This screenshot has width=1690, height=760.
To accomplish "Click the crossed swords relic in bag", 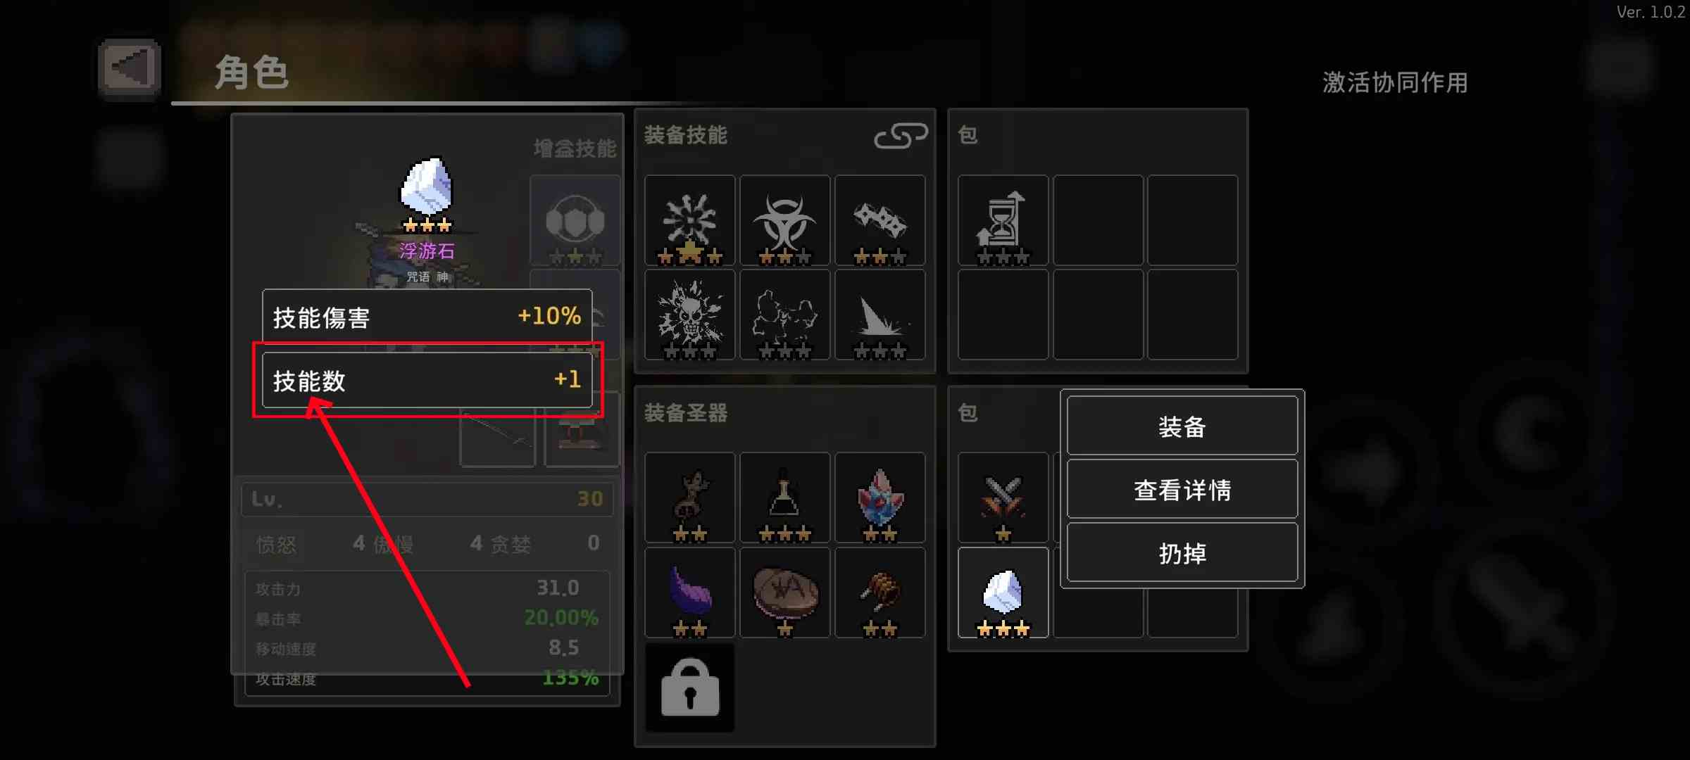I will coord(1003,498).
